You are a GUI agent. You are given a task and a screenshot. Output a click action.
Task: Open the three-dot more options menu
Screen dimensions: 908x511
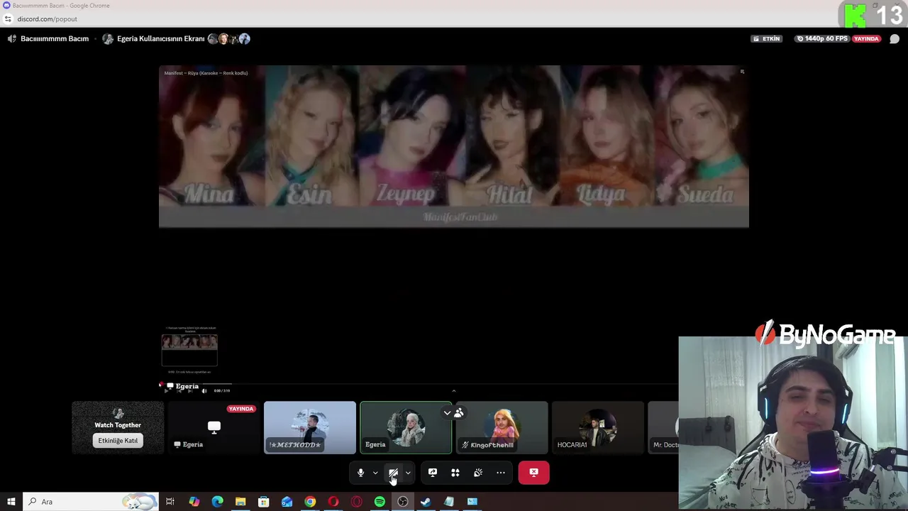pos(501,473)
